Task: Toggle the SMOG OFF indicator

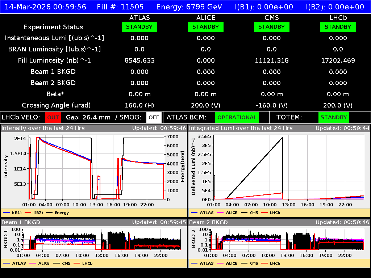Action: coord(154,117)
